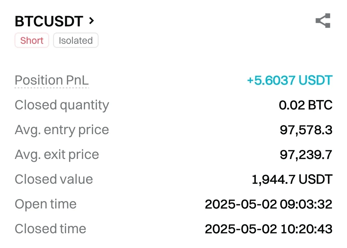Click the 1,944.7 USDT amount
Viewport: 347px width, 248px height.
(x=292, y=179)
